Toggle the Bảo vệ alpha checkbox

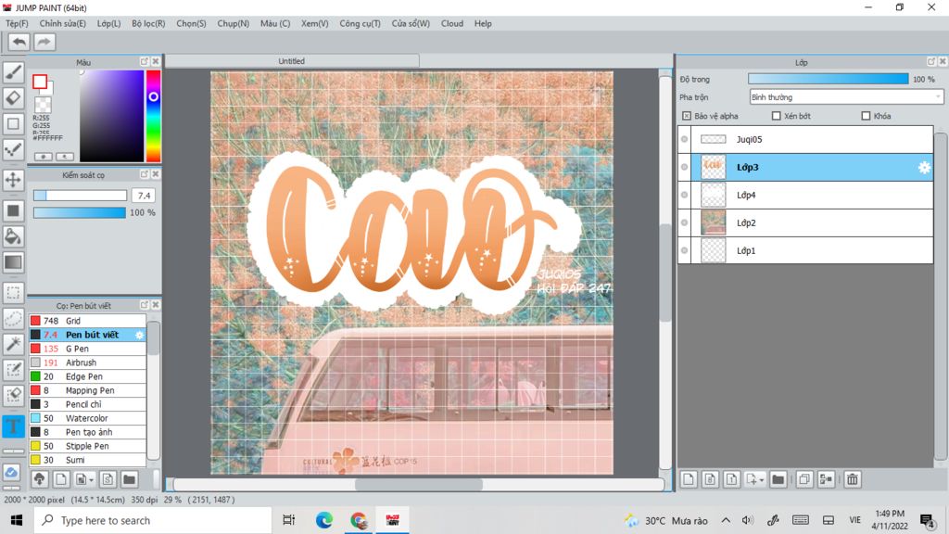(687, 116)
